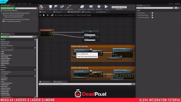Toggle the Consume Input checkbox

click(152, 13)
